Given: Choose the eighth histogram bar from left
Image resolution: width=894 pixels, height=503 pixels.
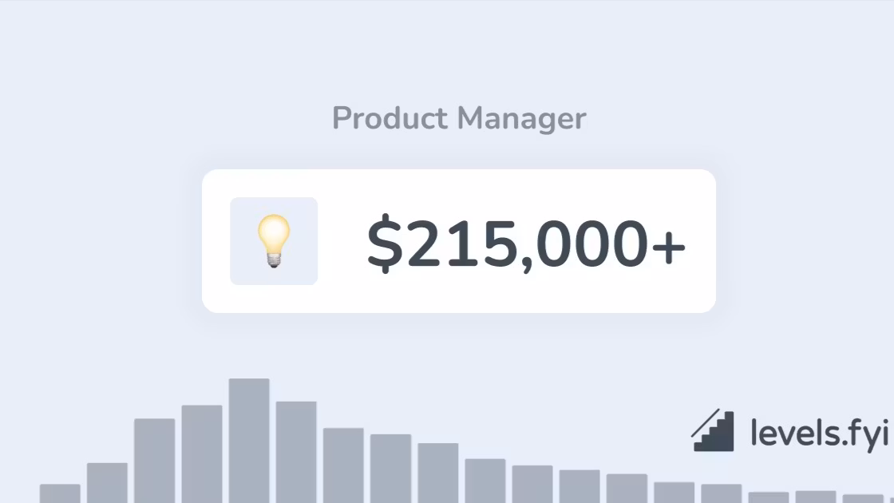Looking at the screenshot, I should coord(390,469).
